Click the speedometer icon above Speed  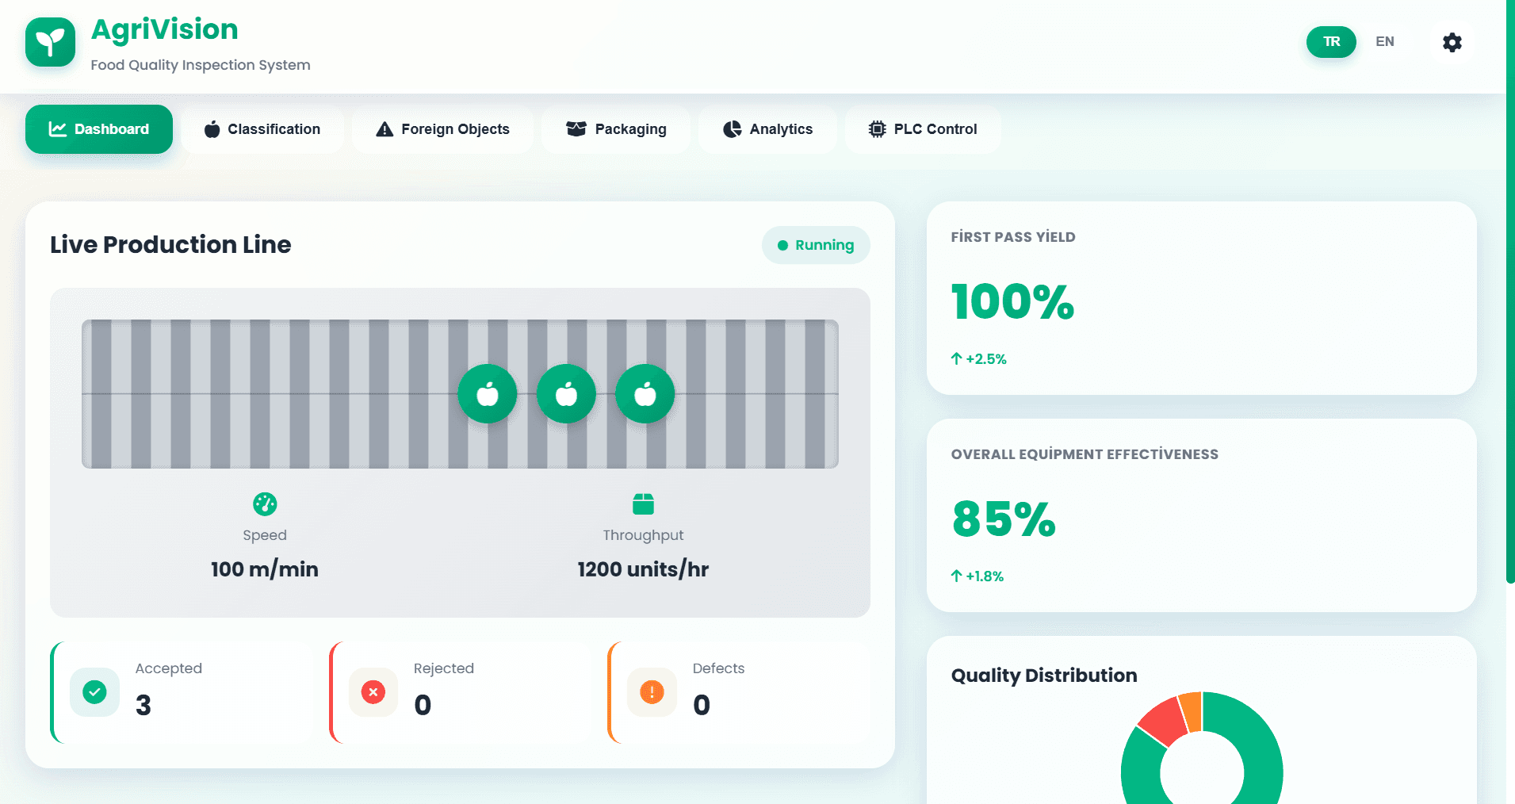[x=265, y=503]
